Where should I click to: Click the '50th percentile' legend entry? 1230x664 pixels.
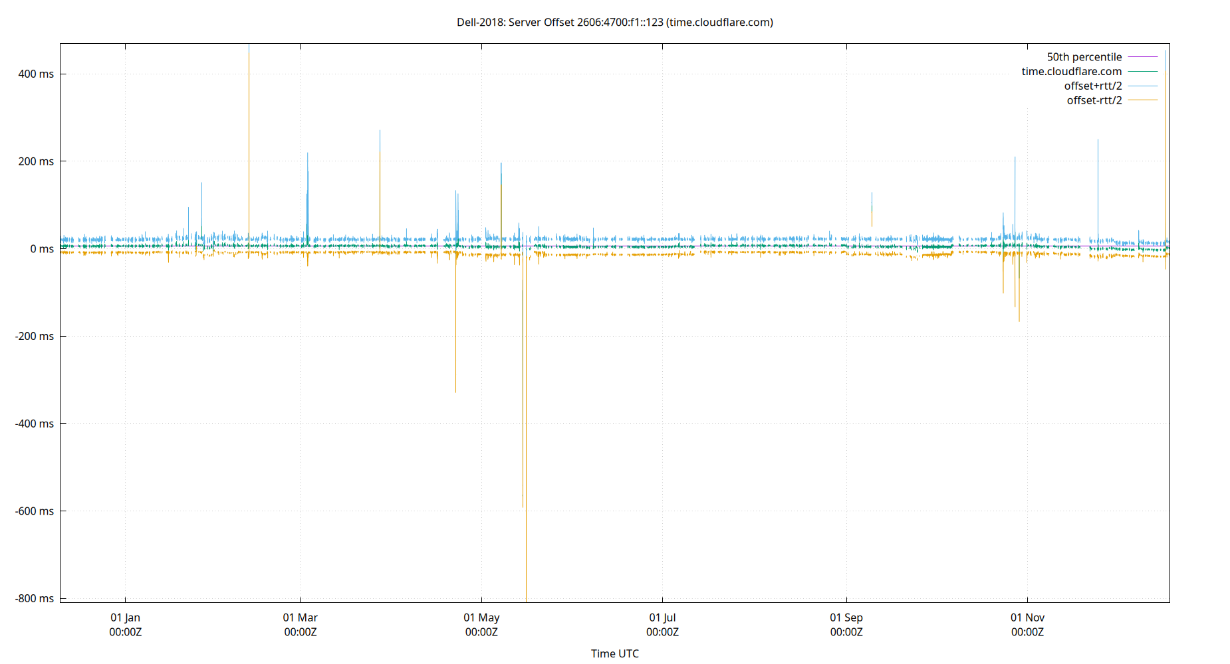(1084, 56)
